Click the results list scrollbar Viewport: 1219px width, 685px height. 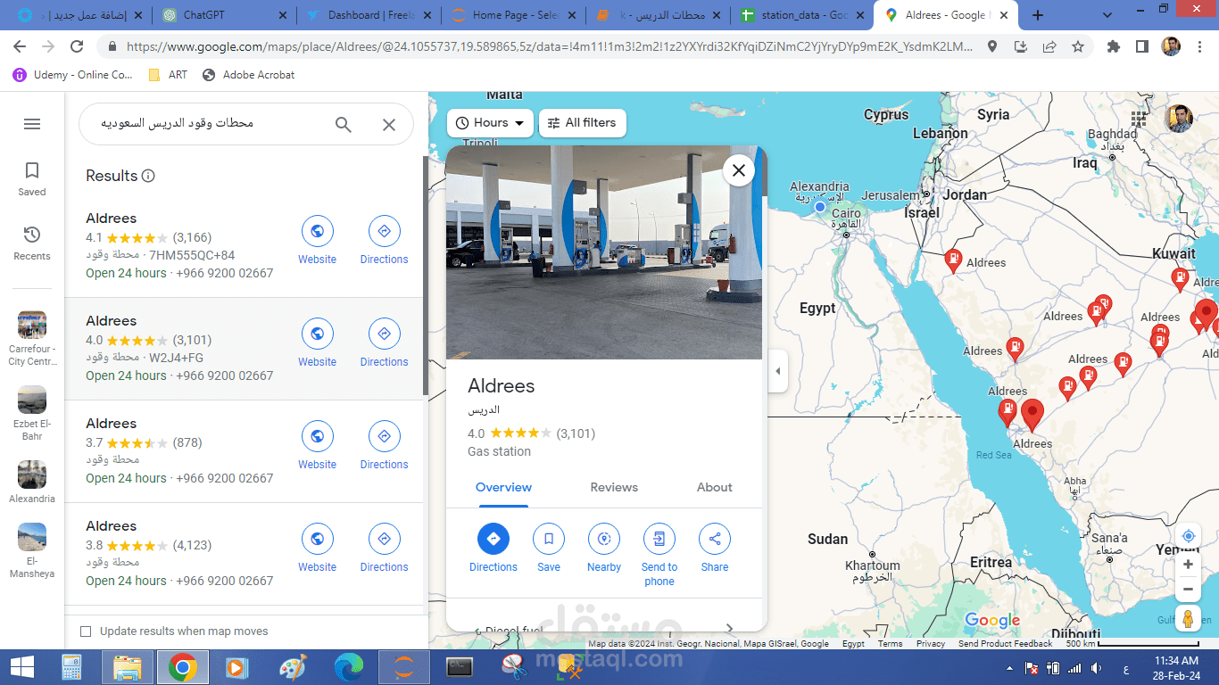(x=425, y=276)
